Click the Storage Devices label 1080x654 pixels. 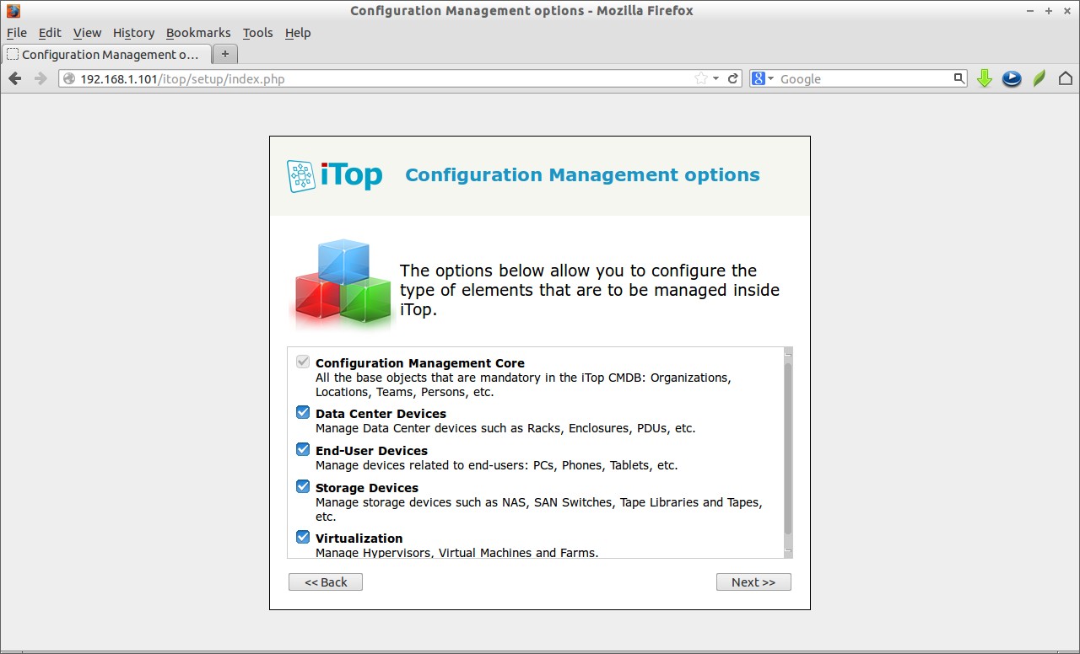click(x=367, y=488)
